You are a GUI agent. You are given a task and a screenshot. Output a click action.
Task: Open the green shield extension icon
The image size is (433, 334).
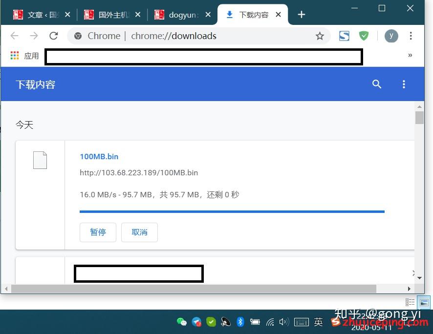[x=364, y=36]
